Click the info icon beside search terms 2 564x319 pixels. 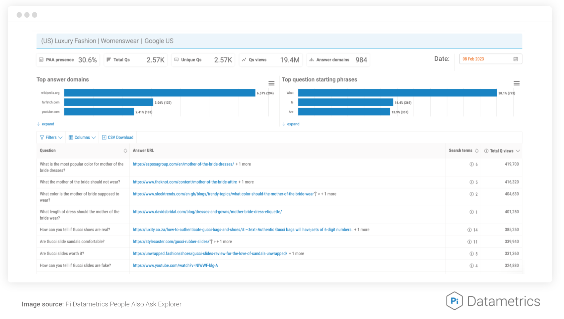pos(471,194)
